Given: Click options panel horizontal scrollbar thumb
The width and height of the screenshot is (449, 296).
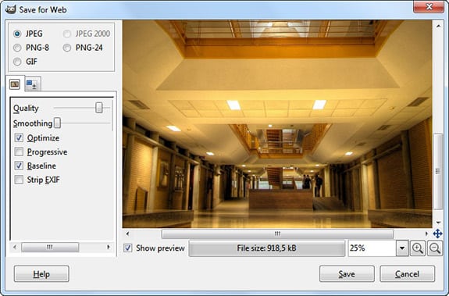Looking at the screenshot, I should tap(50, 247).
